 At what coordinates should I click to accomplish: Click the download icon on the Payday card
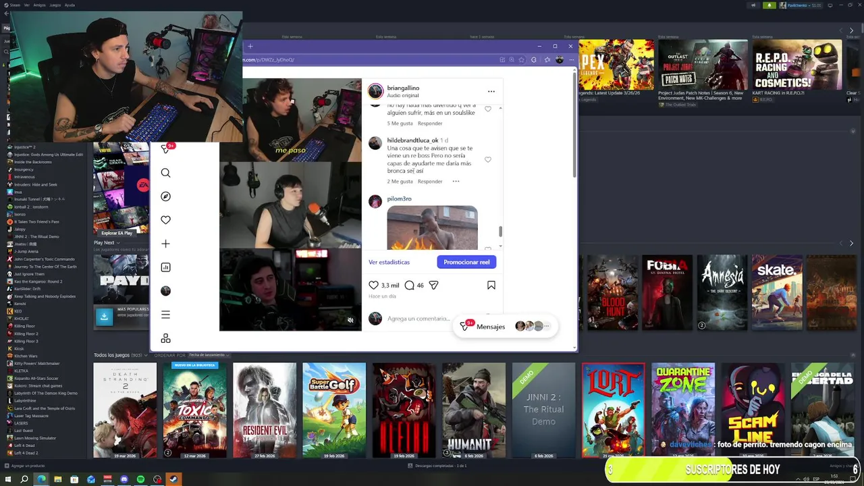(x=105, y=317)
